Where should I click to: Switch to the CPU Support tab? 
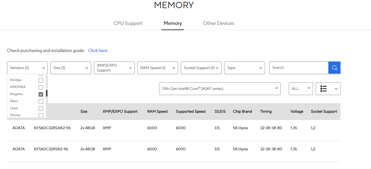pyautogui.click(x=128, y=23)
